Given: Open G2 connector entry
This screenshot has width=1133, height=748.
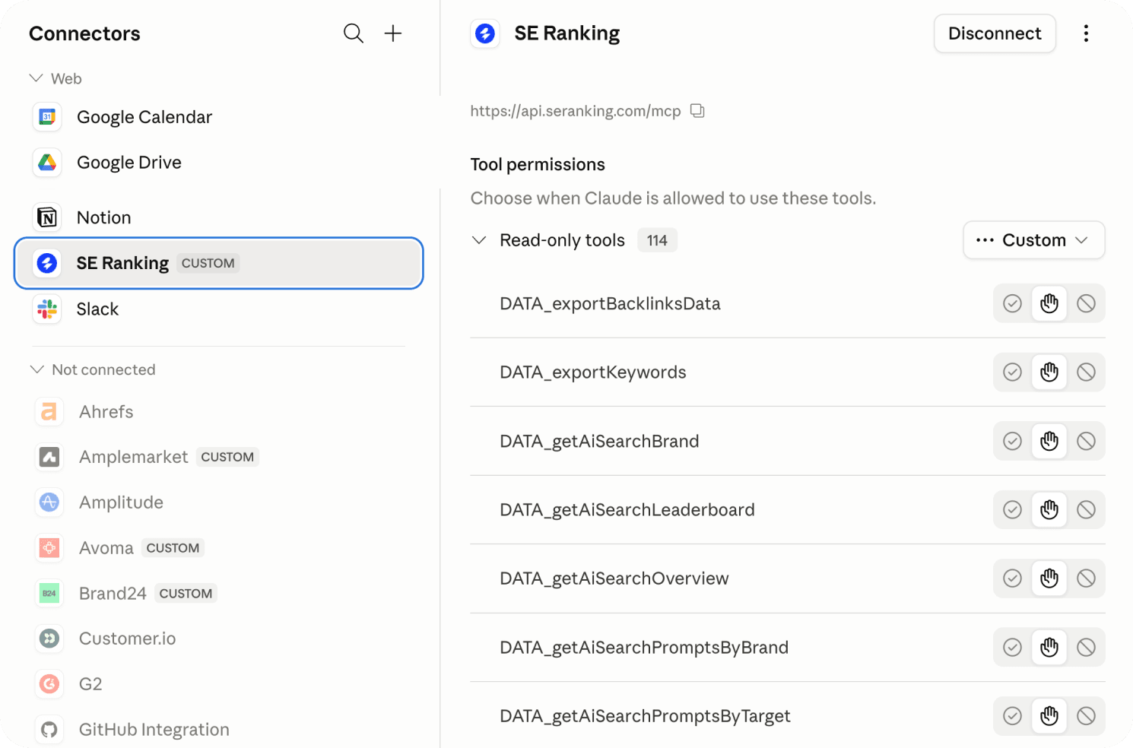Looking at the screenshot, I should pyautogui.click(x=218, y=684).
